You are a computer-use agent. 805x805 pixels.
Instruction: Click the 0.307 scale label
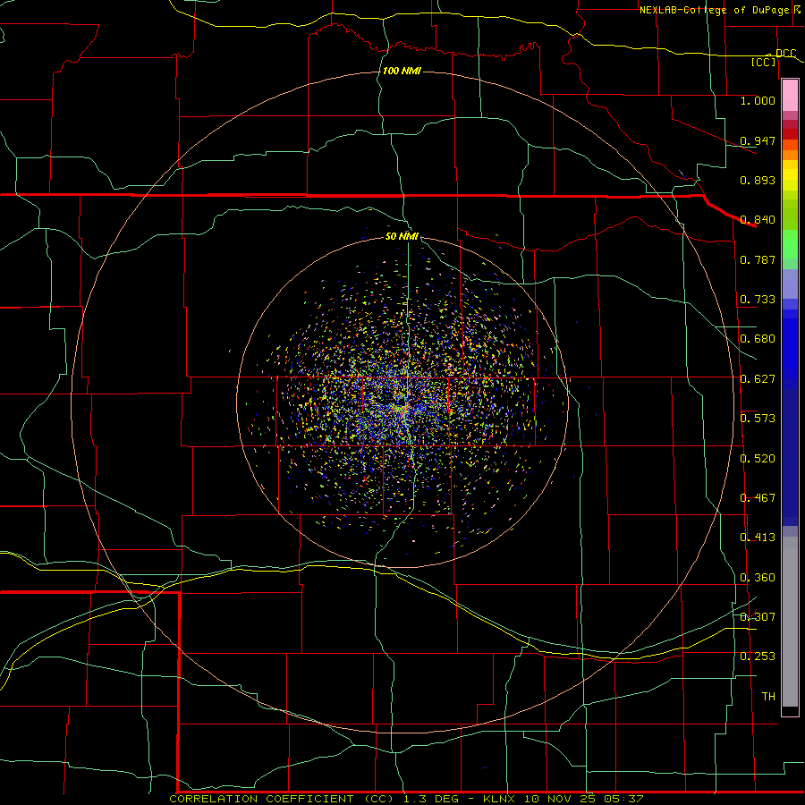click(758, 617)
